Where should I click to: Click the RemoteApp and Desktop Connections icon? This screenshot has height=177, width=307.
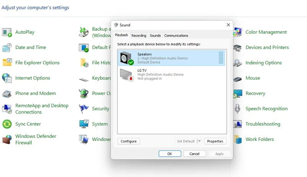(7, 109)
